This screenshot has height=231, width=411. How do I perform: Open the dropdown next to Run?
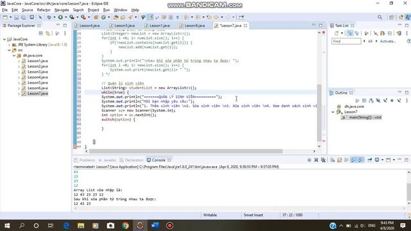[66, 17]
